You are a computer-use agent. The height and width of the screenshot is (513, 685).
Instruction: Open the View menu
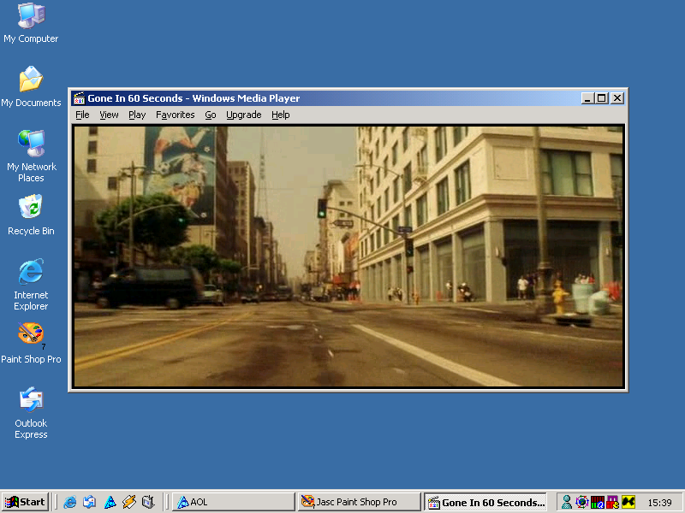point(109,115)
